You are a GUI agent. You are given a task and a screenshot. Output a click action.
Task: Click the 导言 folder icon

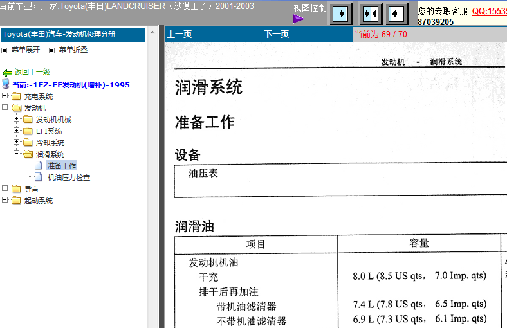pos(16,188)
